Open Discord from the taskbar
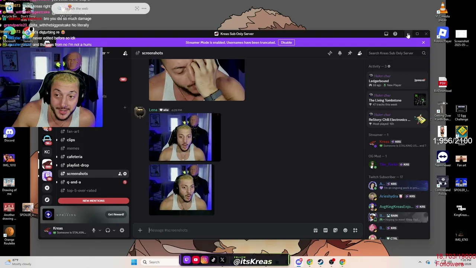 [x=299, y=262]
